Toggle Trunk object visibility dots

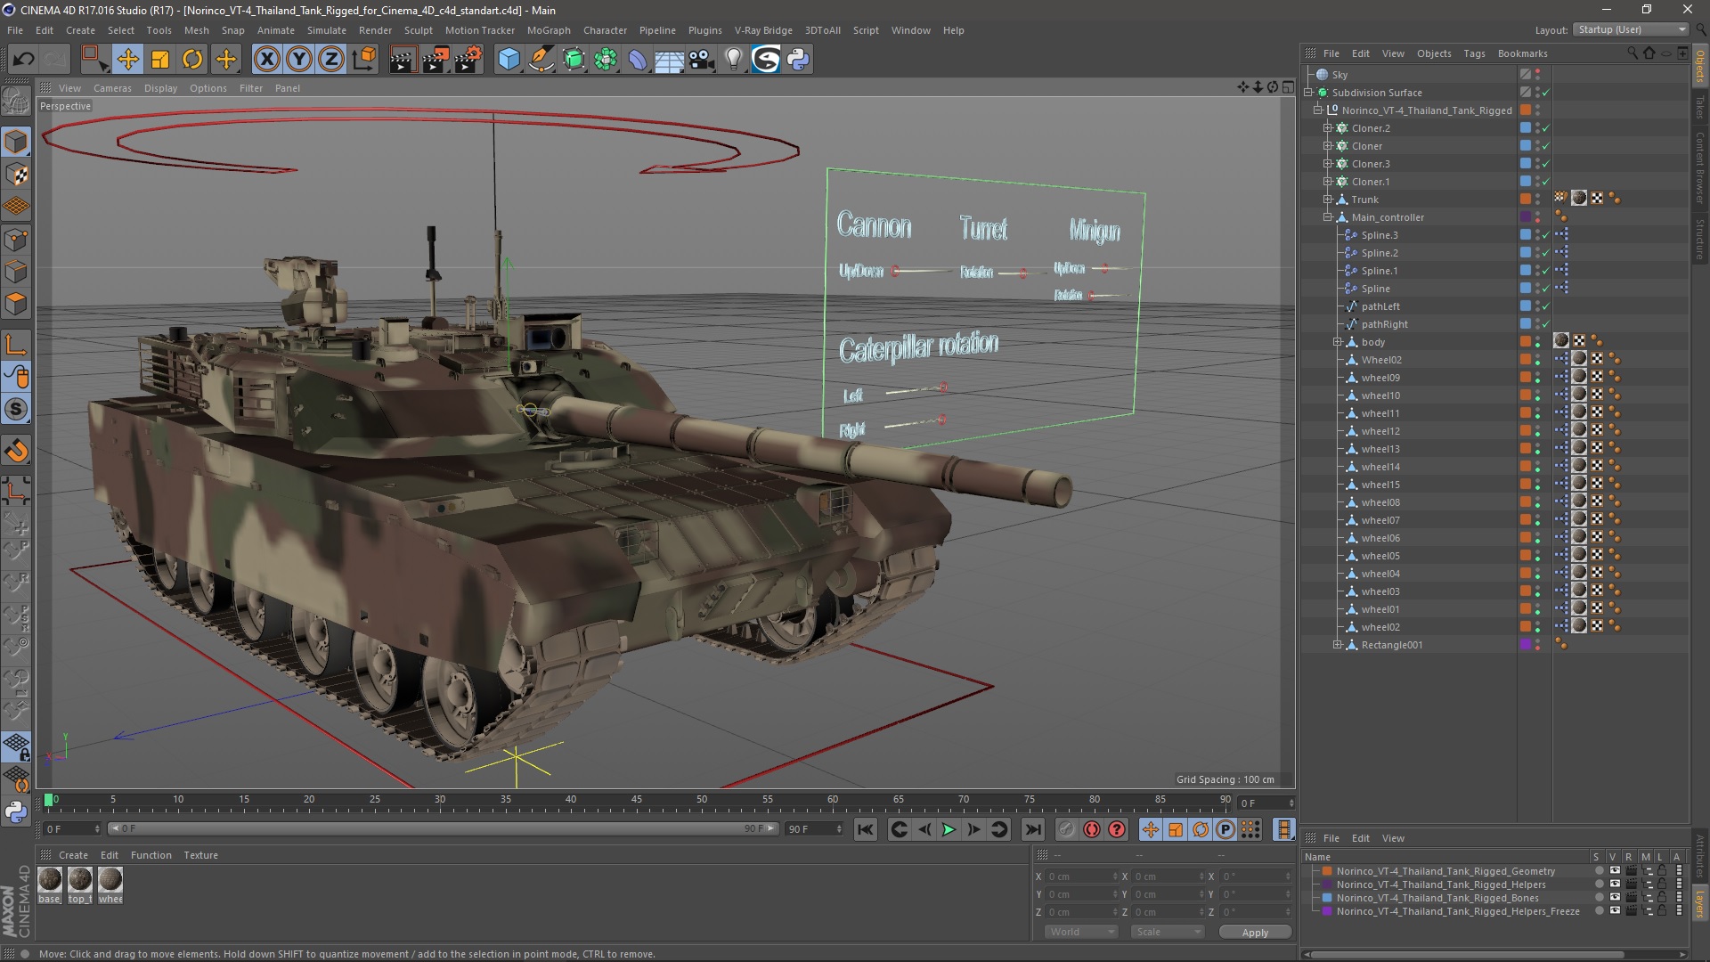pyautogui.click(x=1538, y=200)
